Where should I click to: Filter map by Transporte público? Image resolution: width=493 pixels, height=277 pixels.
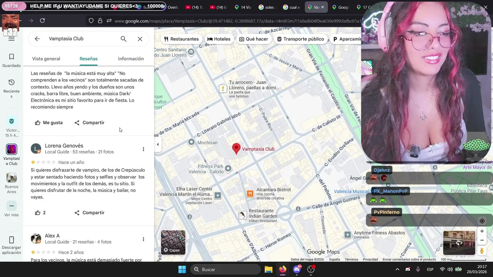coord(300,39)
